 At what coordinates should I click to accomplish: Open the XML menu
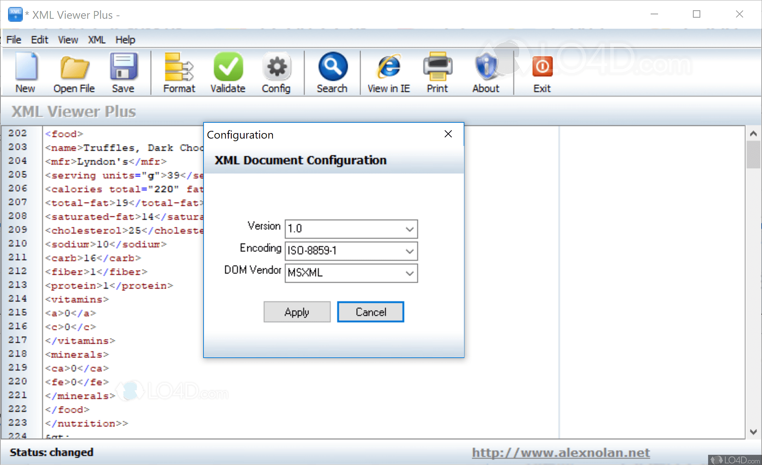(96, 39)
